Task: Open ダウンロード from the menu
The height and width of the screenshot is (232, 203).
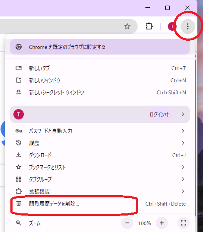Action: coord(100,155)
